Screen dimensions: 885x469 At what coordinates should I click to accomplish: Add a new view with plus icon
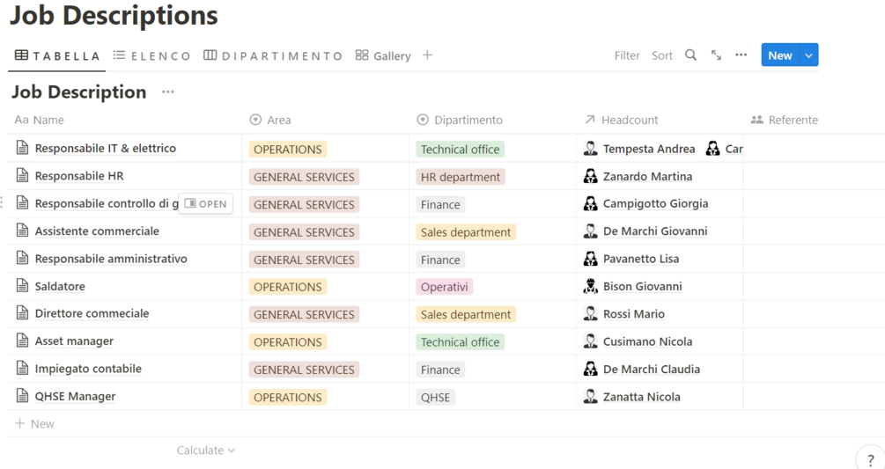[427, 55]
